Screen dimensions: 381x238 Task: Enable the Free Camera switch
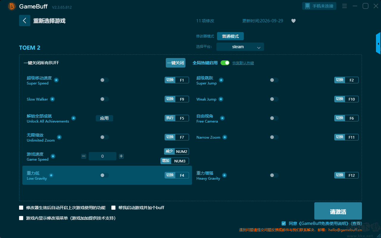(274, 118)
